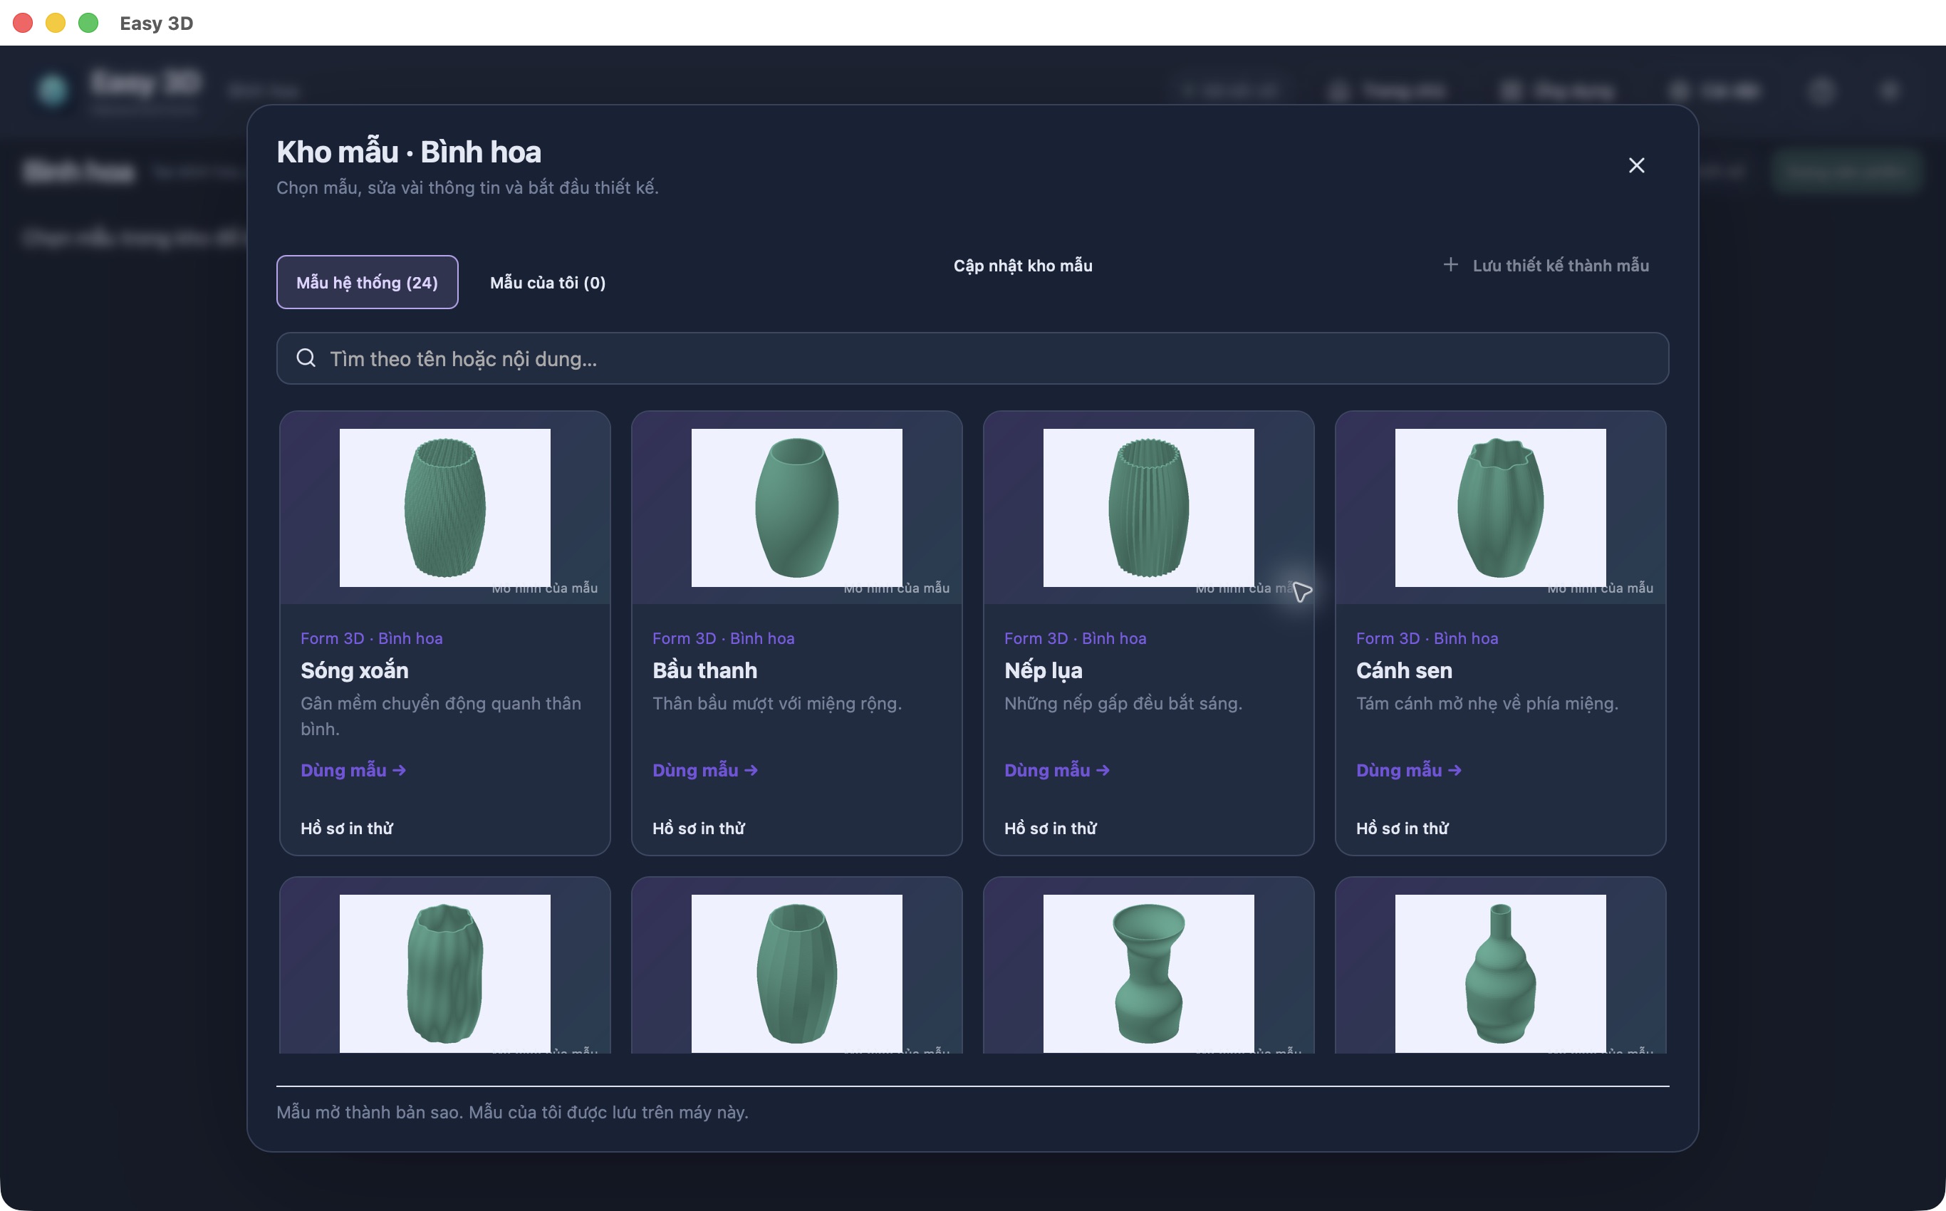Viewport: 1946px width, 1211px height.
Task: Click Dùng mẫu for Nếp lụa
Action: point(1057,769)
